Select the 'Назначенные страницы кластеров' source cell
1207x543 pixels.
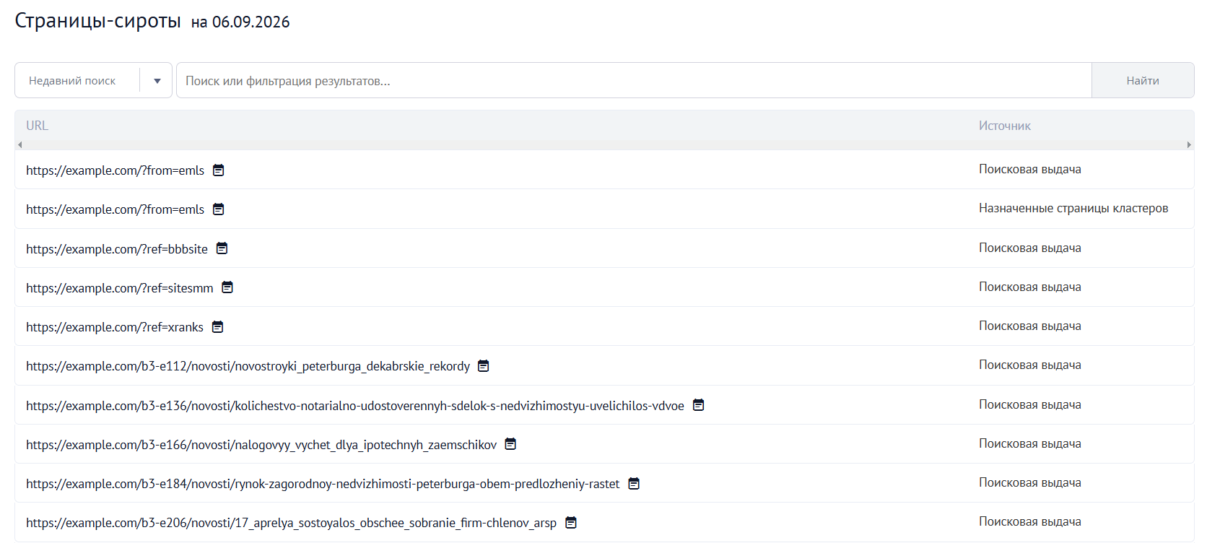(1073, 208)
